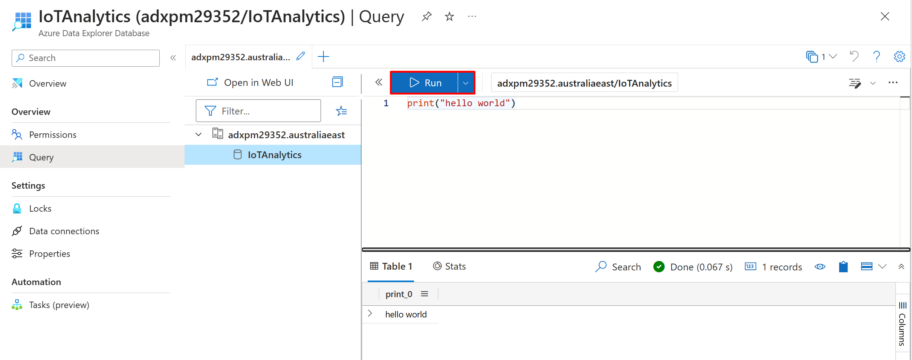Toggle the eye visibility icon in results
912x360 pixels.
[x=820, y=267]
